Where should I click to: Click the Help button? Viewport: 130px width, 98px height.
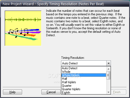[x=12, y=92]
